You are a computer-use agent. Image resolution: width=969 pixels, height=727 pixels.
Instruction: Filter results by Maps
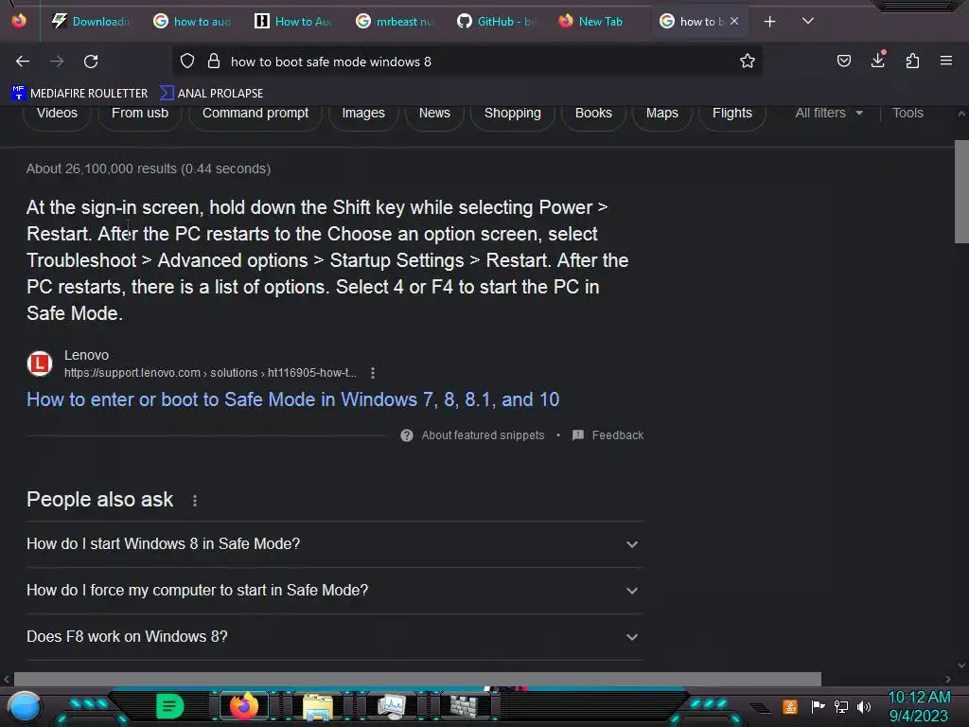click(x=661, y=114)
